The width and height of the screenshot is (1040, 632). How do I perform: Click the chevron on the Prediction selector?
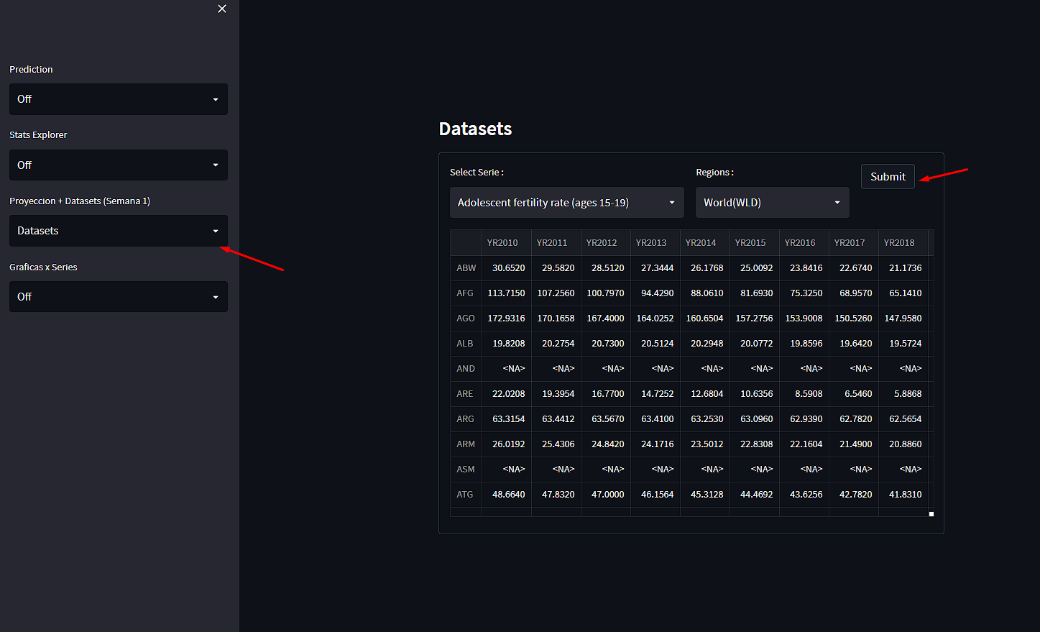click(x=216, y=99)
